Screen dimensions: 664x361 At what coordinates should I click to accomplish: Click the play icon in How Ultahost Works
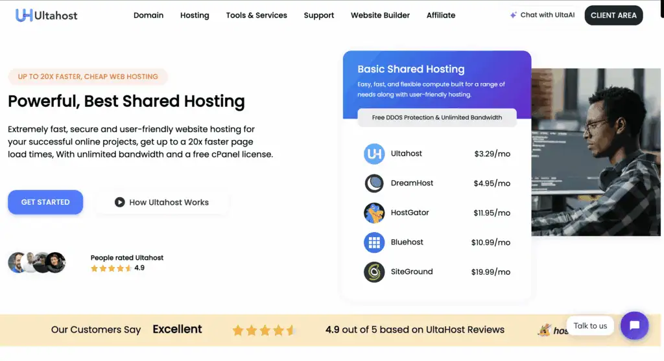(120, 202)
